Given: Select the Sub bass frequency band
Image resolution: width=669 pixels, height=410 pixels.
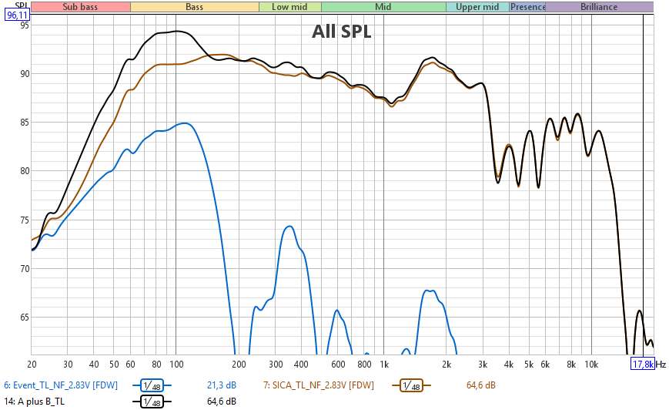Looking at the screenshot, I should pyautogui.click(x=81, y=7).
